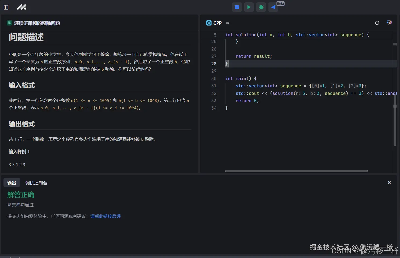Click the 恭喜成功通过 message
Image resolution: width=400 pixels, height=258 pixels.
pyautogui.click(x=20, y=205)
